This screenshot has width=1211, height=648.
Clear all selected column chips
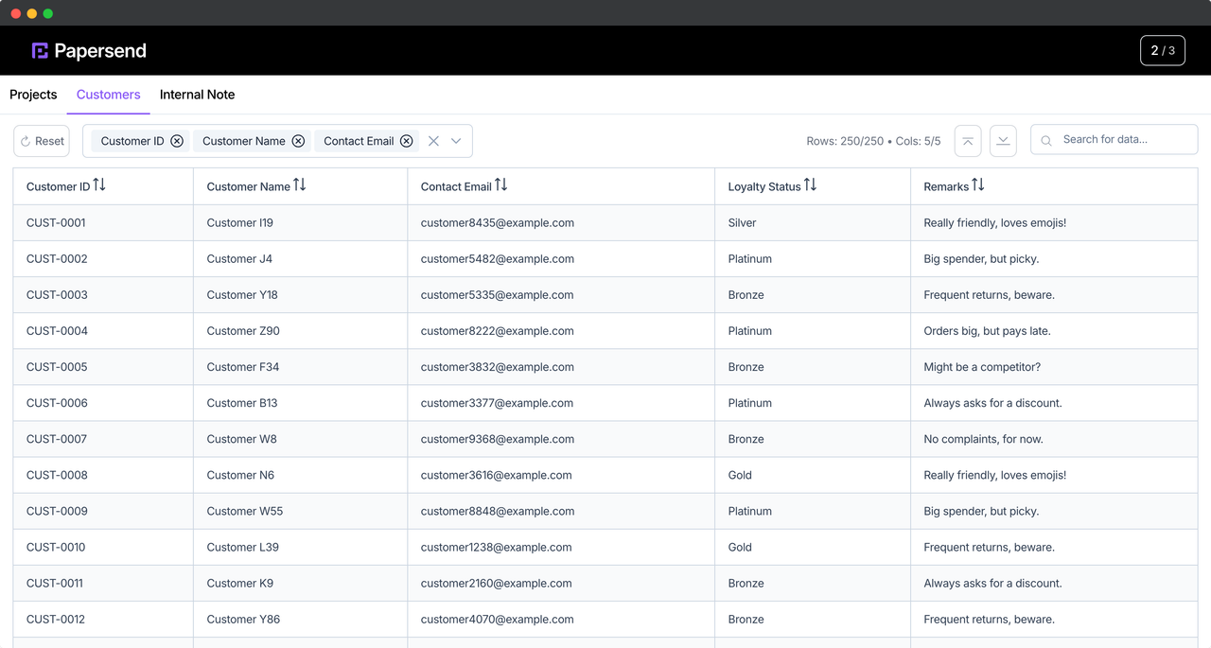pyautogui.click(x=433, y=141)
